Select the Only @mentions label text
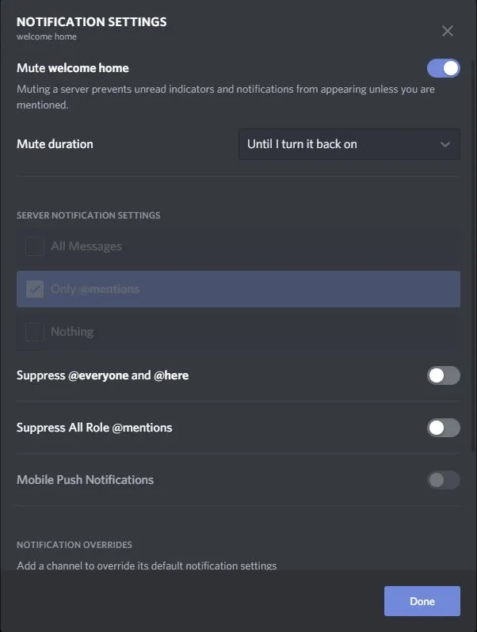The width and height of the screenshot is (477, 632). 95,289
